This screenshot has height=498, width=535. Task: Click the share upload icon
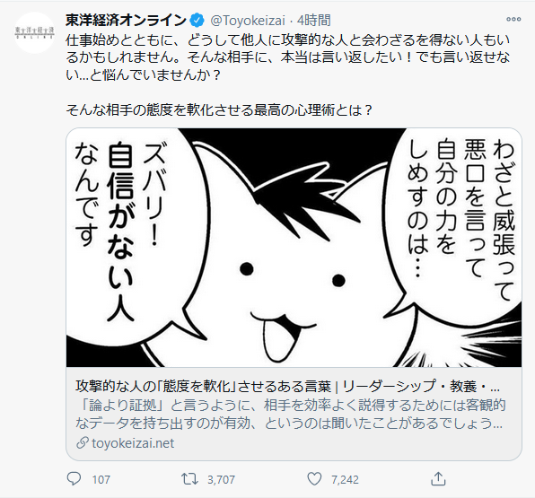(438, 479)
